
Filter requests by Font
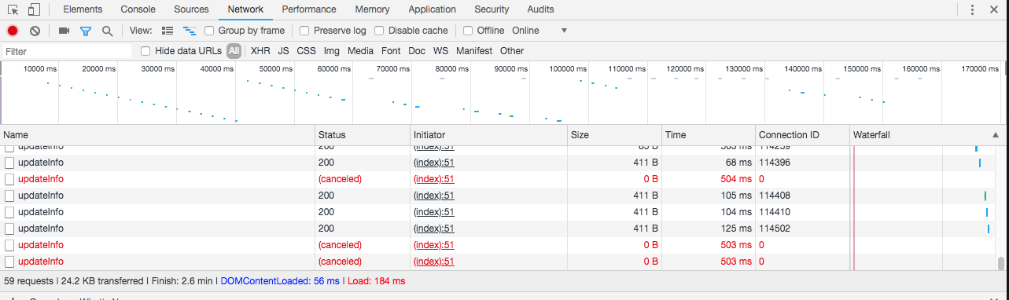click(391, 51)
